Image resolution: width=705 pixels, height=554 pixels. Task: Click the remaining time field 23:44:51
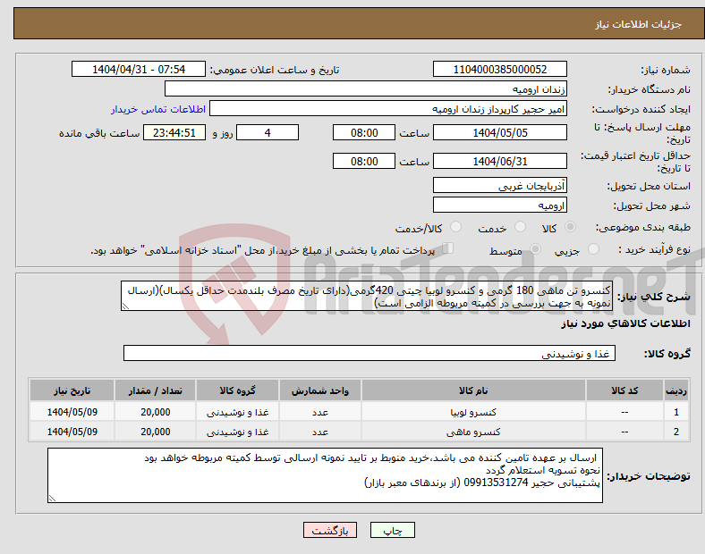tap(174, 132)
